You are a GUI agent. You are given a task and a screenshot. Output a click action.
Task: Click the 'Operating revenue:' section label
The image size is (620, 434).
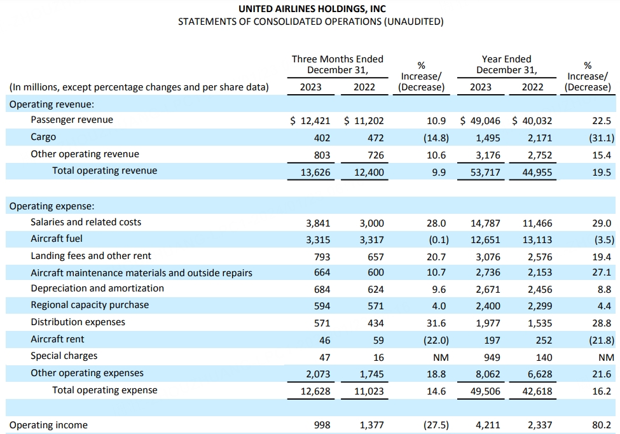pos(52,104)
